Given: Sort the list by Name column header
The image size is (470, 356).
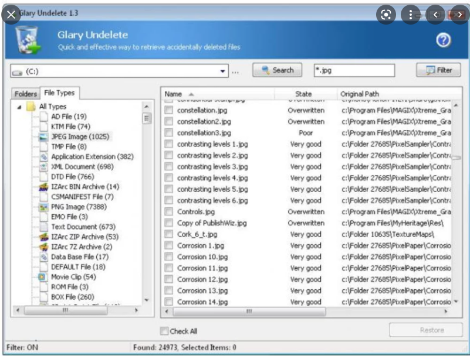Looking at the screenshot, I should click(x=218, y=94).
